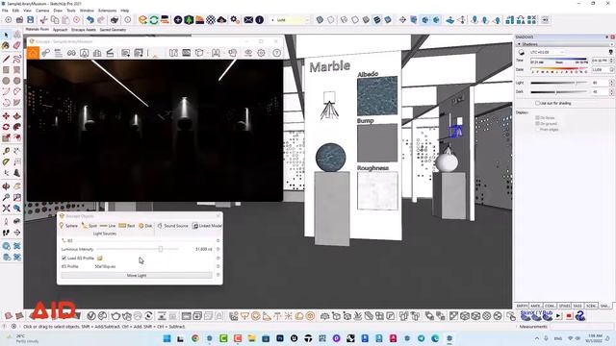Click the Measurements input box

tap(581, 327)
